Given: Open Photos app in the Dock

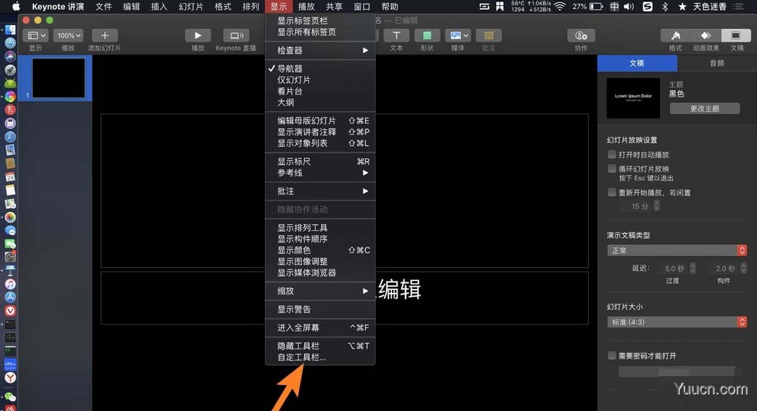Looking at the screenshot, I should coord(10,216).
